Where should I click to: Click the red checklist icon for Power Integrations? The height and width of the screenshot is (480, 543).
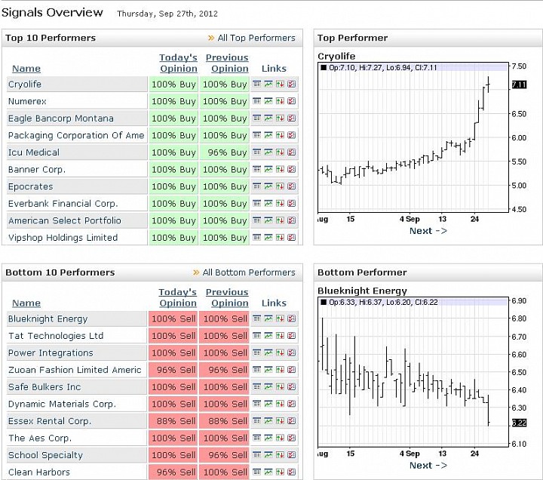[292, 352]
